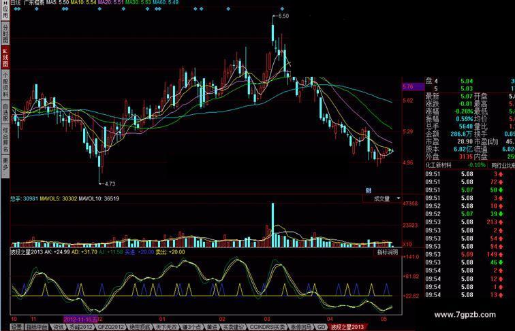Viewport: 515px width, 331px height.
Task: Open 综合排名 in the sidebar
Action: 5,140
